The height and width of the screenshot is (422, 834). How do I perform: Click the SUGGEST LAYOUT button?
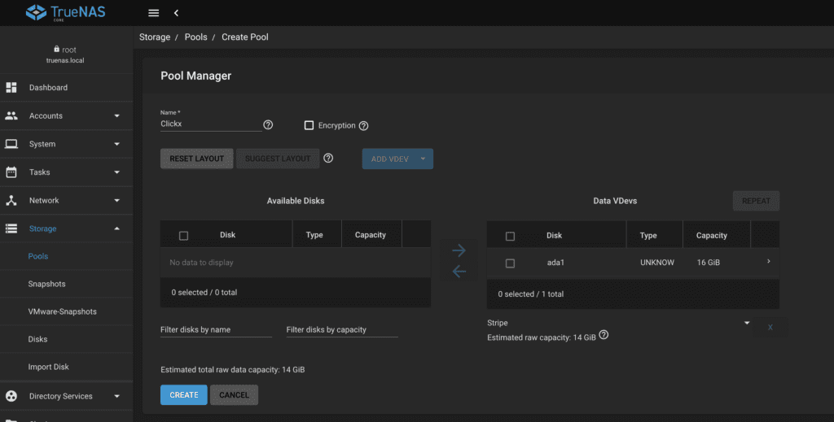tap(278, 159)
